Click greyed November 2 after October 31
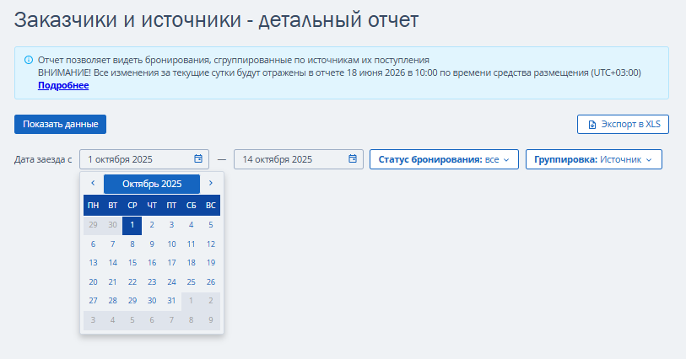 coord(211,301)
